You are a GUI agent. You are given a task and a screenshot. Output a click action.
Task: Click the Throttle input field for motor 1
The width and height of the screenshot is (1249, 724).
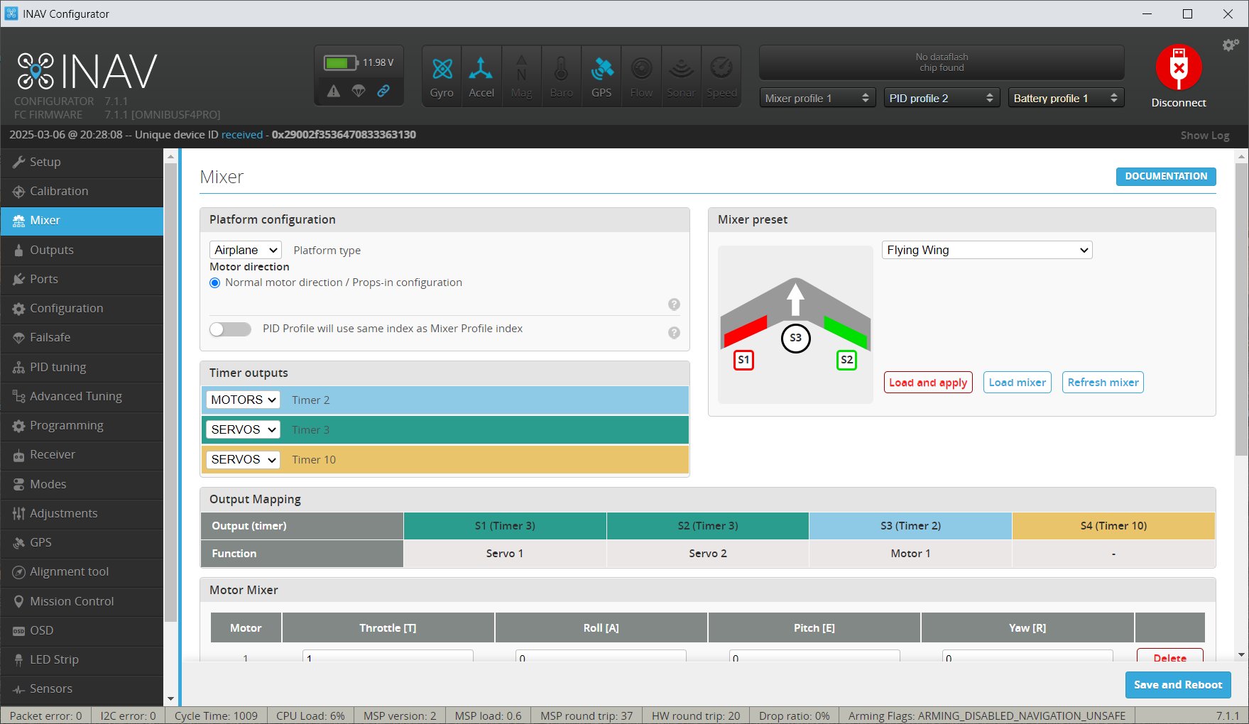(x=388, y=657)
